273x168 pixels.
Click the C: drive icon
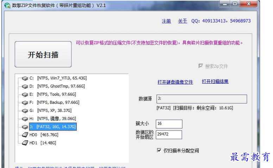[x=25, y=79]
